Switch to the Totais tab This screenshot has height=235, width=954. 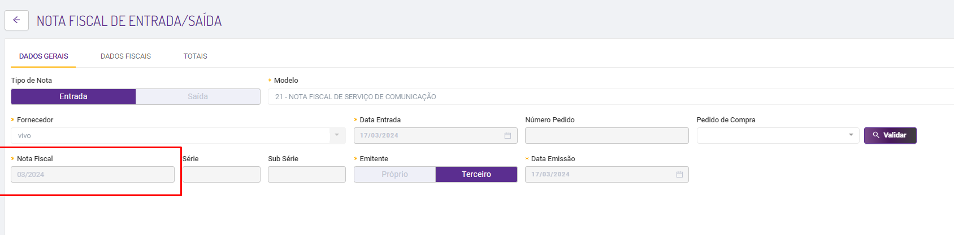(x=195, y=56)
